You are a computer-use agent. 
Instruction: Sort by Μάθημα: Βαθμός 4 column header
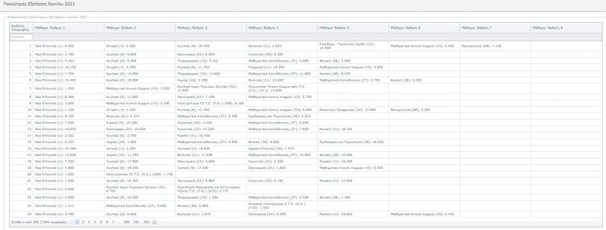tap(282, 28)
